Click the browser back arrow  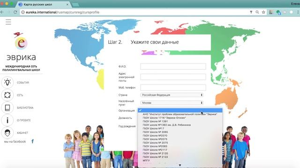pyautogui.click(x=2, y=12)
